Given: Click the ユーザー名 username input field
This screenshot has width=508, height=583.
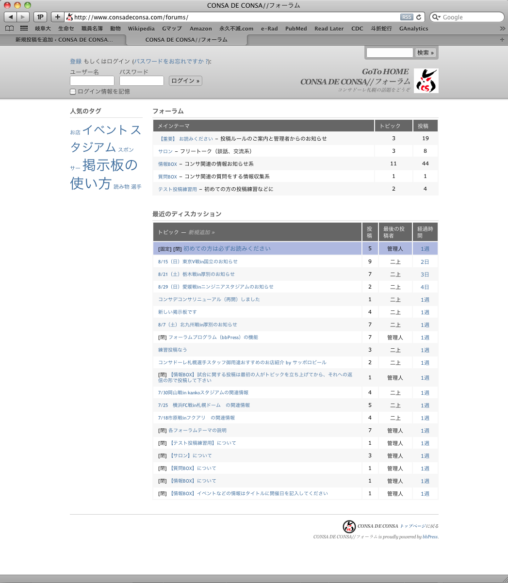Looking at the screenshot, I should pos(92,81).
